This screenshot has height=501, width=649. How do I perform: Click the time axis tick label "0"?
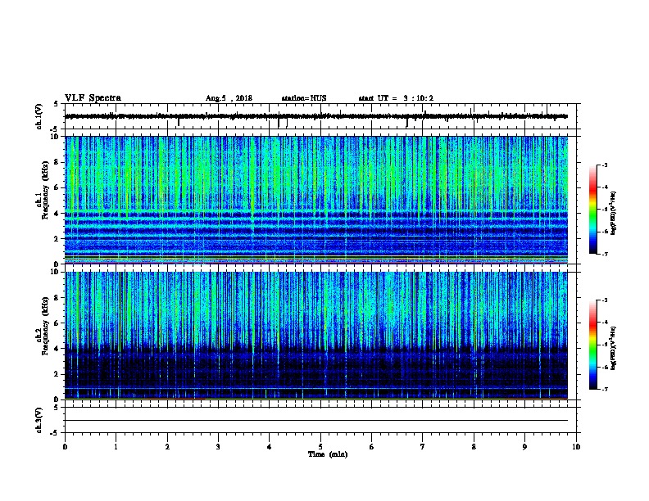65,447
